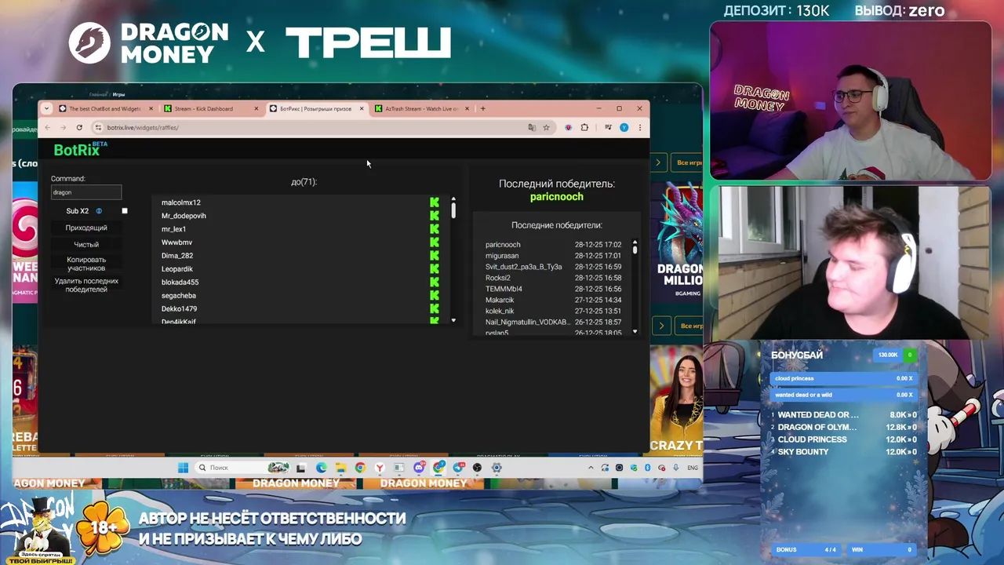The height and width of the screenshot is (565, 1004).
Task: Open the browser profile avatar
Action: pos(624,127)
